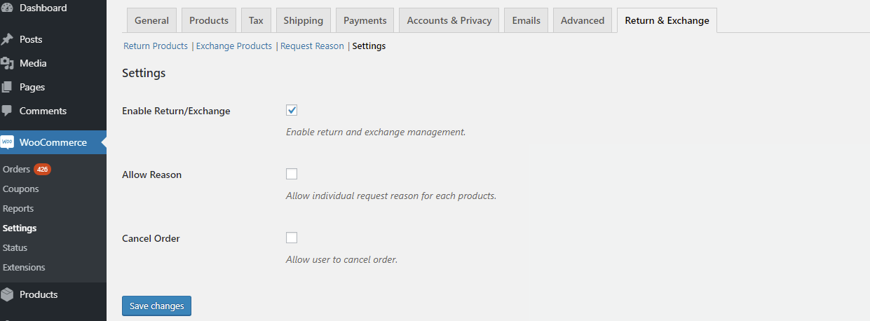Click the Pages sidebar icon

[x=8, y=87]
